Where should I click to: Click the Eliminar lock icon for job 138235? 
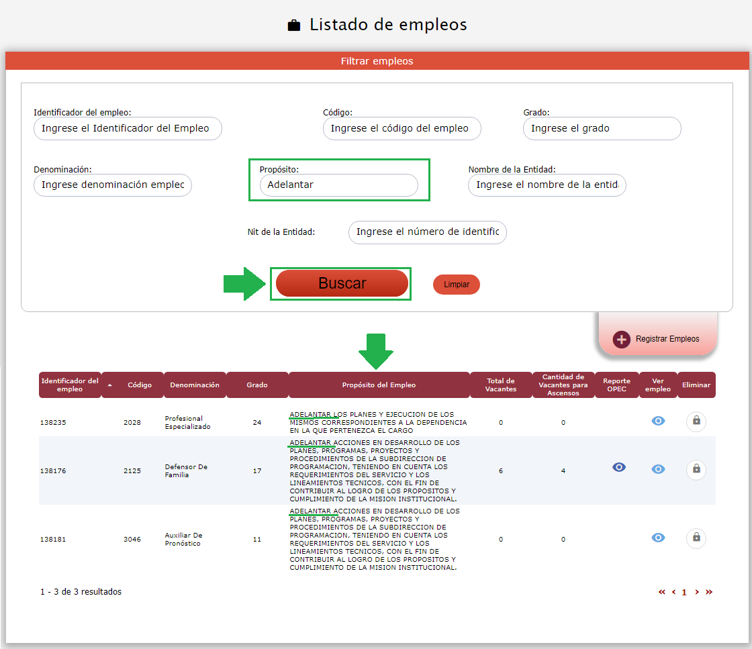(x=696, y=421)
